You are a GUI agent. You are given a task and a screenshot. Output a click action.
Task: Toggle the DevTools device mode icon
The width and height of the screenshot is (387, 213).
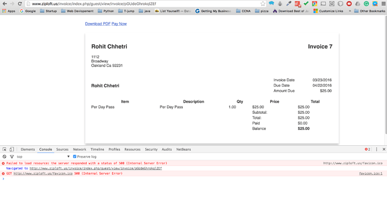pos(12,150)
